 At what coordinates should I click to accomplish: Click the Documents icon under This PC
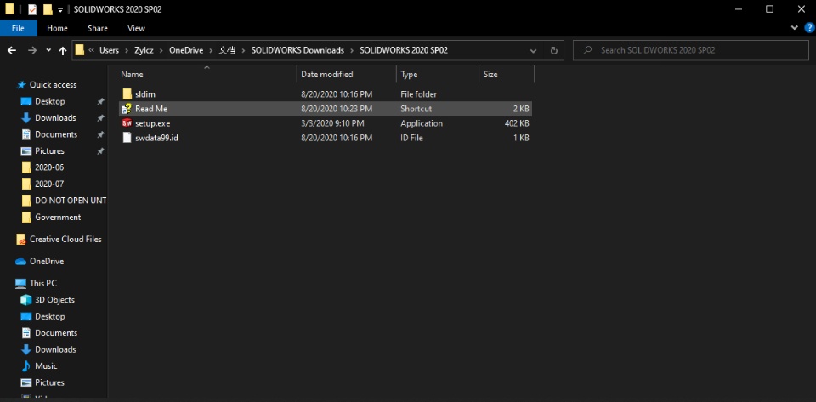point(26,333)
